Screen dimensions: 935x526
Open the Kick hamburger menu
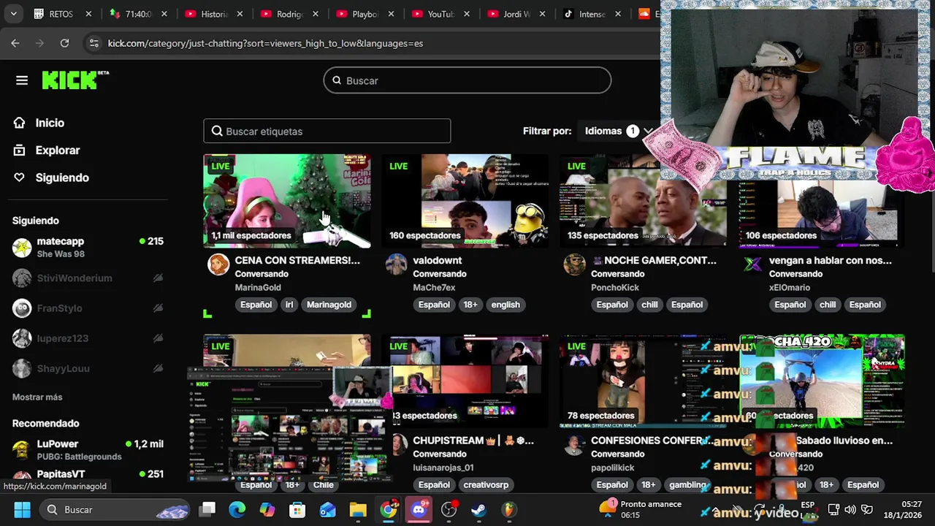[22, 80]
